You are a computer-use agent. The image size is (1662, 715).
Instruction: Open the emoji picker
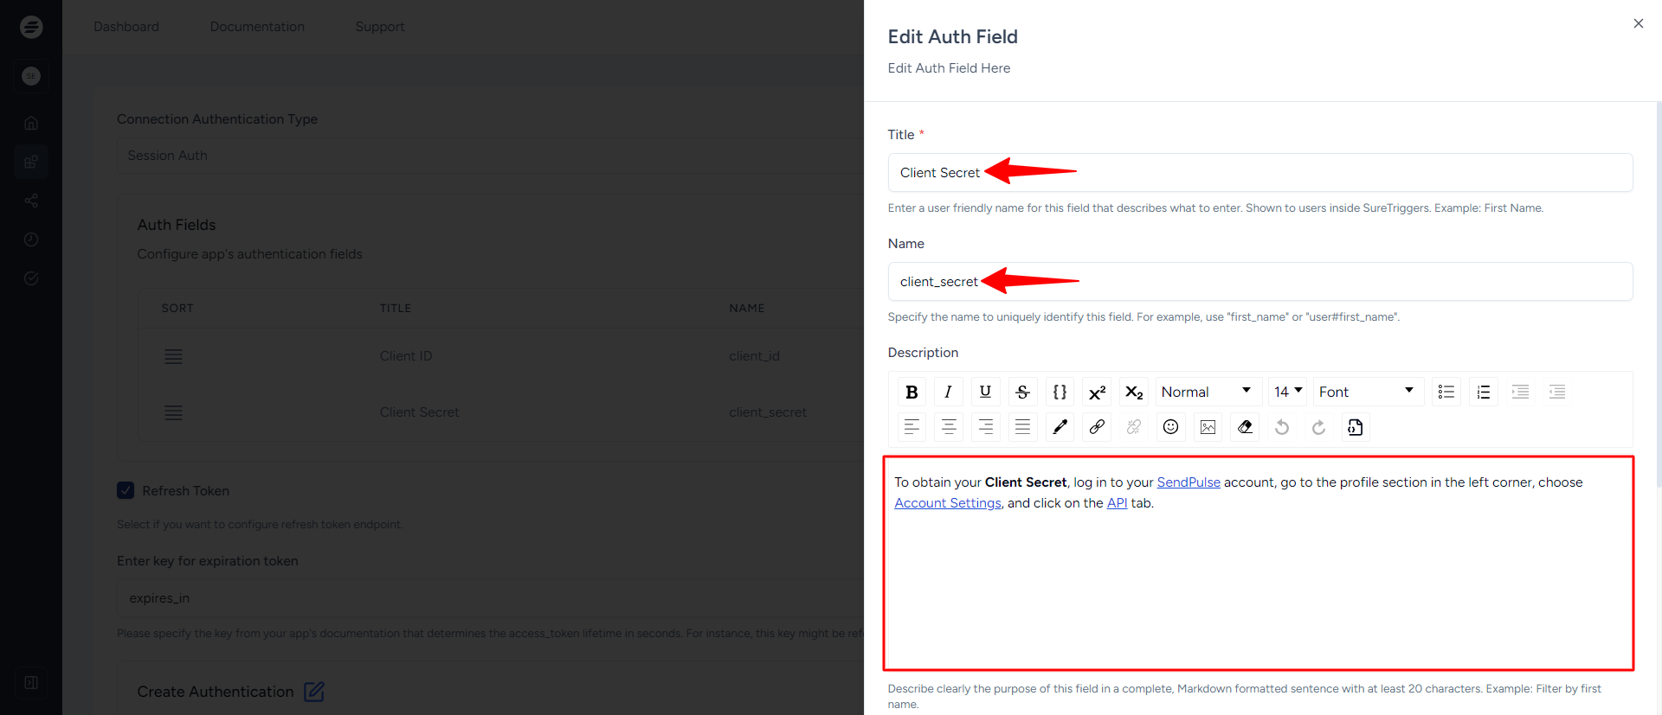click(1170, 427)
